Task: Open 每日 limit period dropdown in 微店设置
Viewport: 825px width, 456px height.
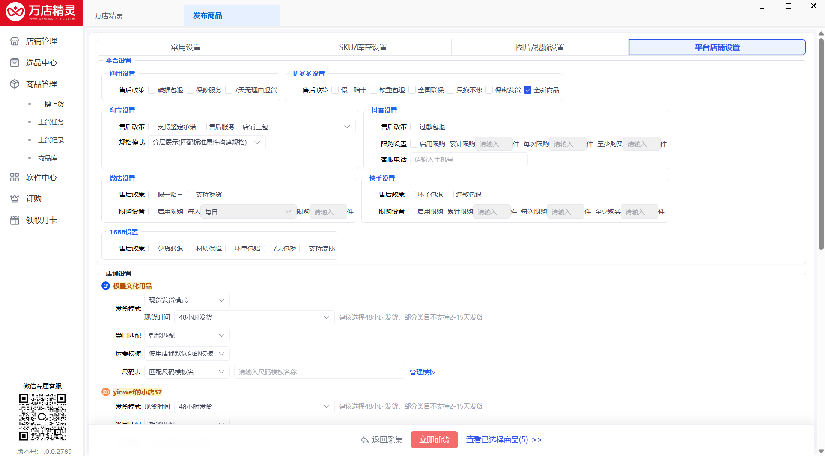Action: (248, 212)
